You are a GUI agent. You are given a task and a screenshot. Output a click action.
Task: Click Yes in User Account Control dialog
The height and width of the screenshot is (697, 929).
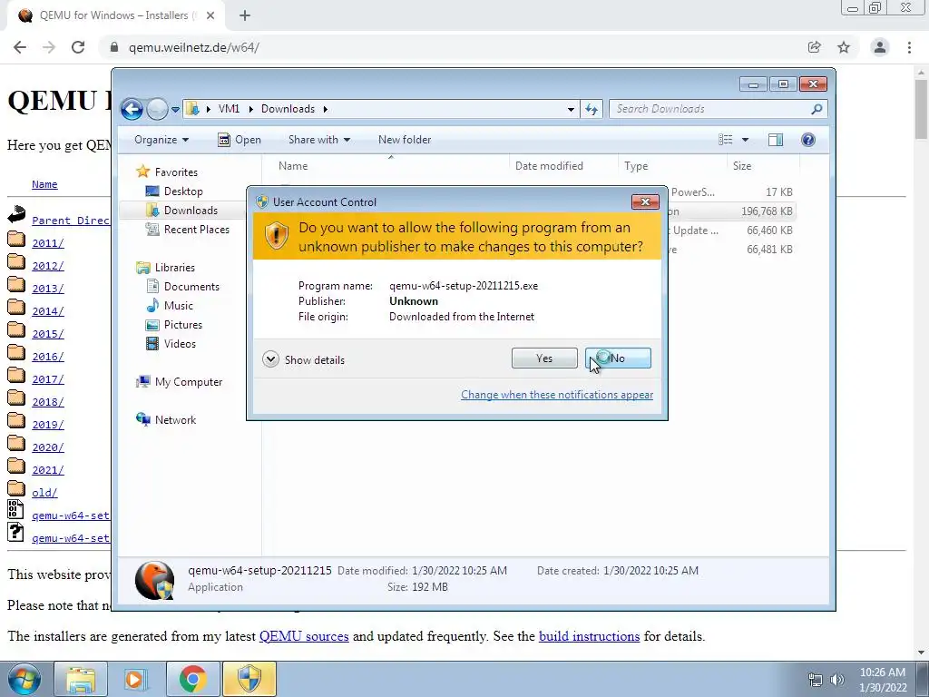click(544, 358)
